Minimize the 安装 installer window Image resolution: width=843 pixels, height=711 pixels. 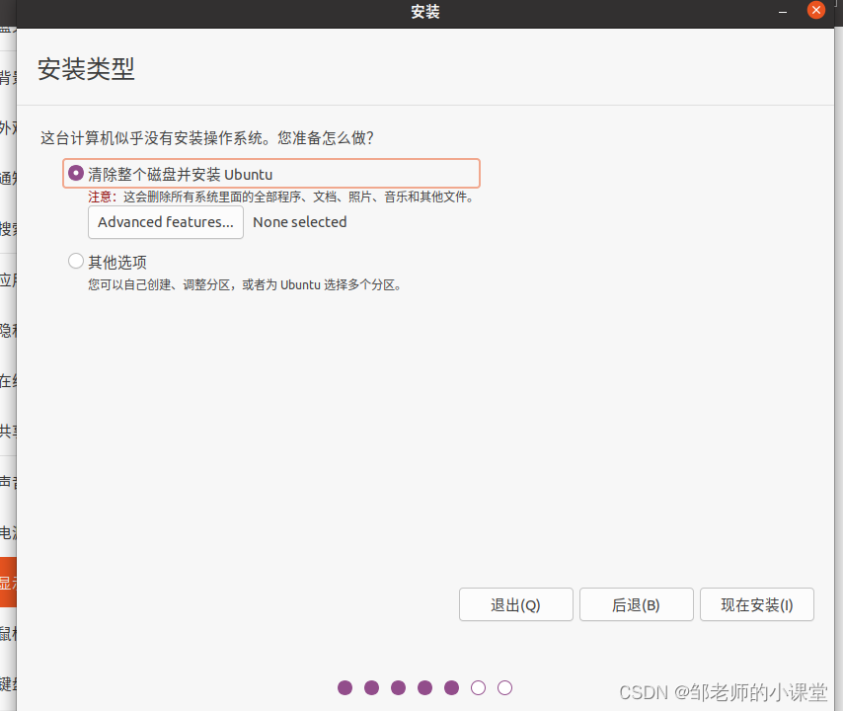tap(783, 12)
